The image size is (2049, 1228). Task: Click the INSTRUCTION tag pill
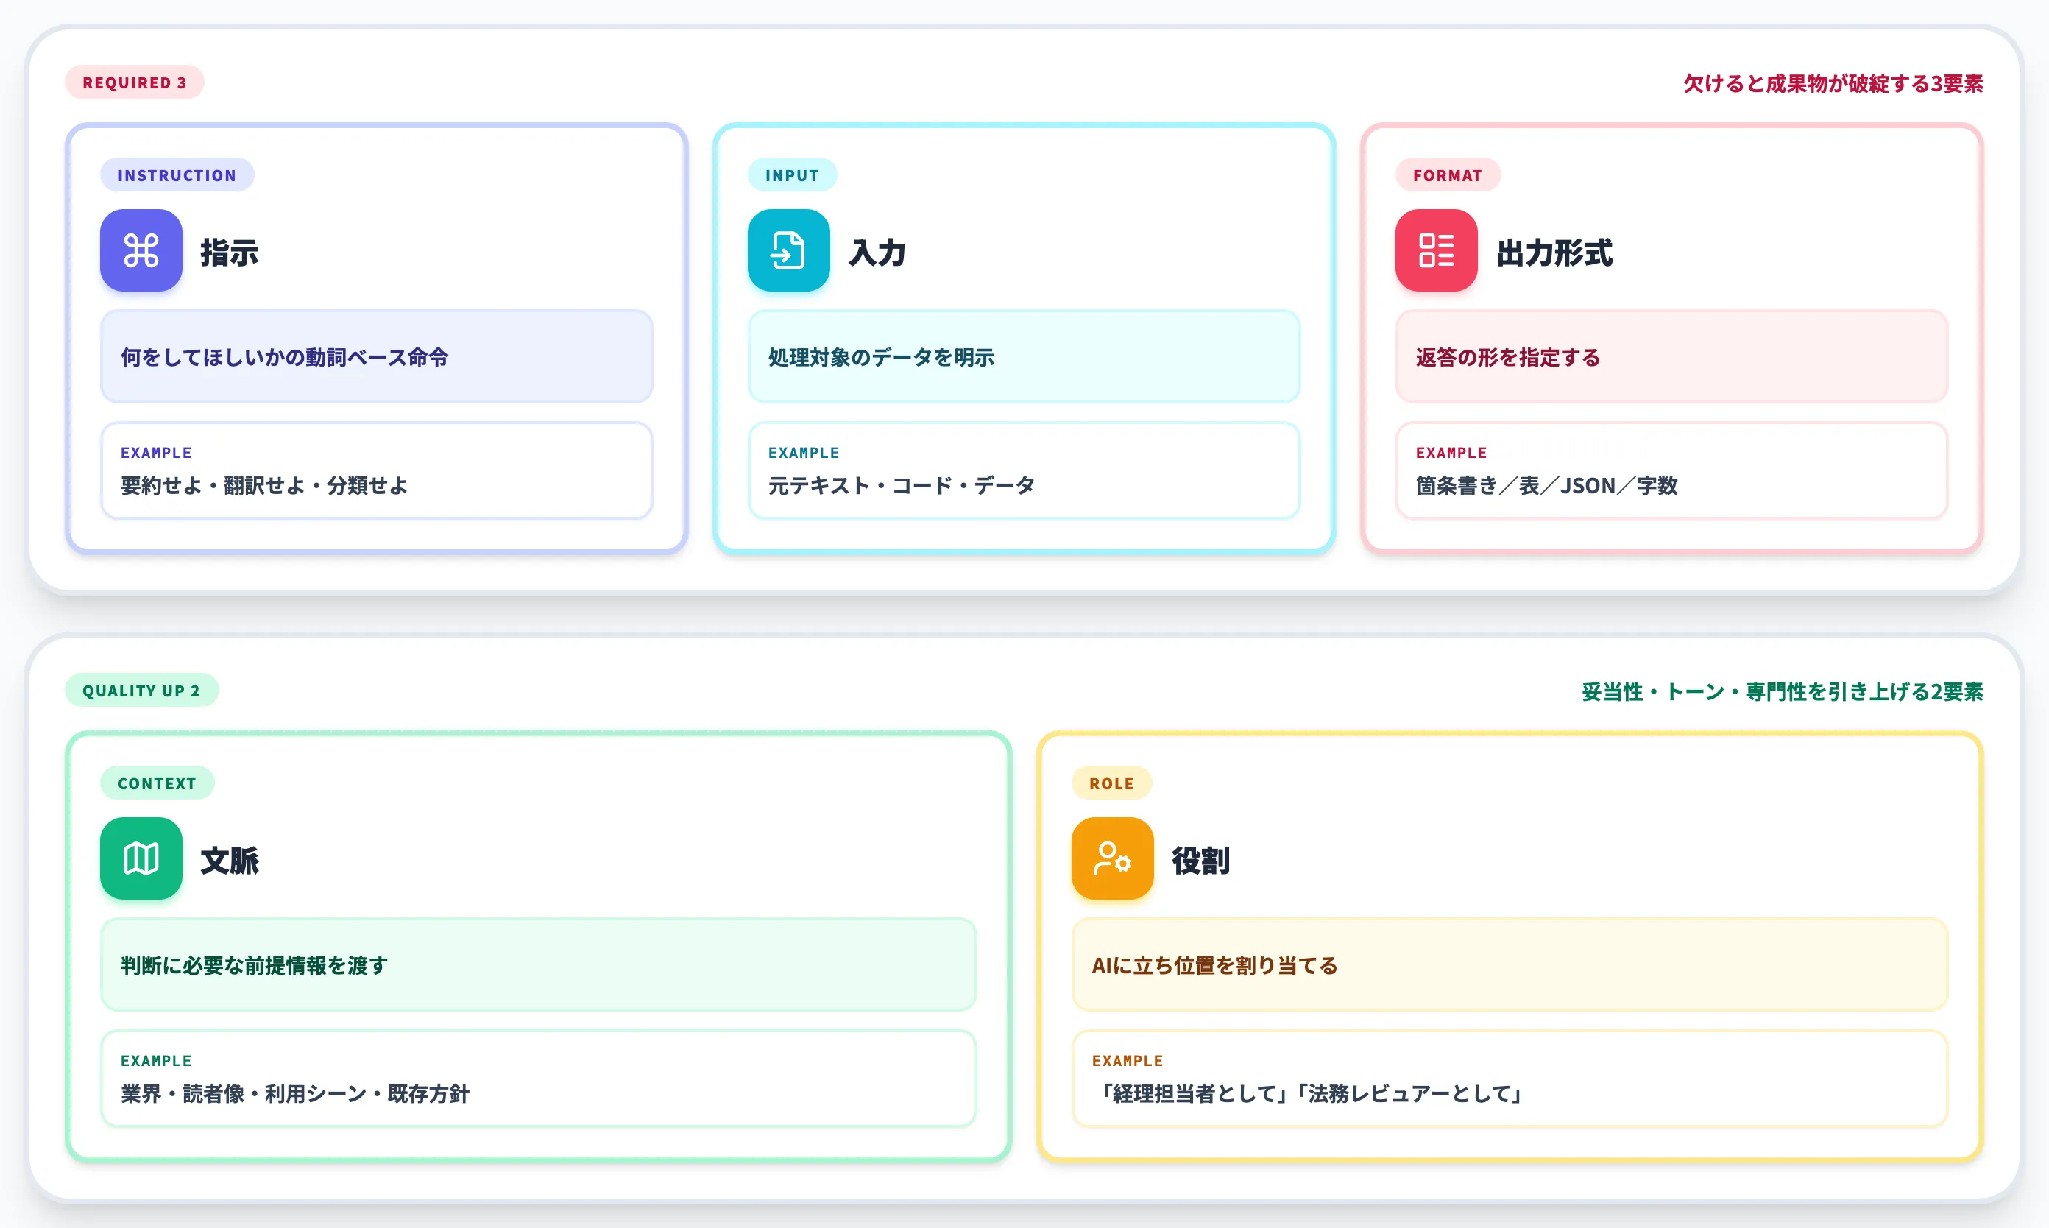click(x=177, y=175)
